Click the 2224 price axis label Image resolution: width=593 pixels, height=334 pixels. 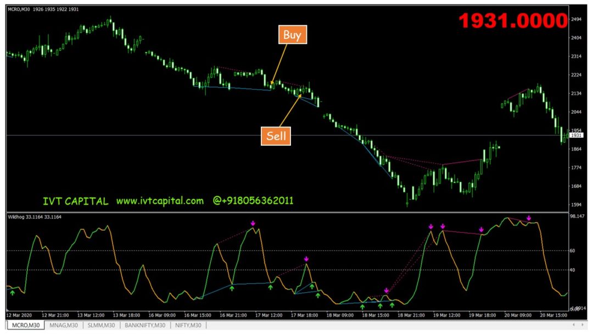coord(577,75)
